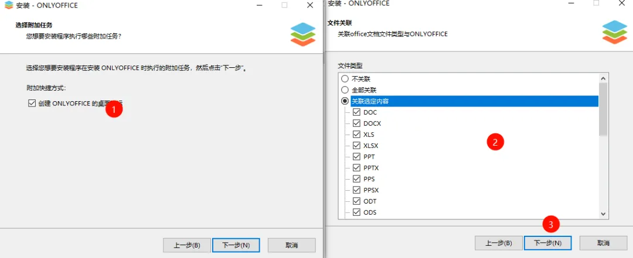This screenshot has width=633, height=258.
Task: Uncheck the PPT file type checkbox
Action: coord(356,156)
